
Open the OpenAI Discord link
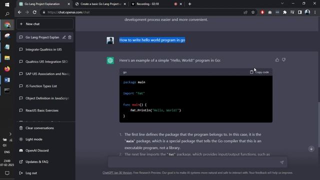pyautogui.click(x=44, y=150)
